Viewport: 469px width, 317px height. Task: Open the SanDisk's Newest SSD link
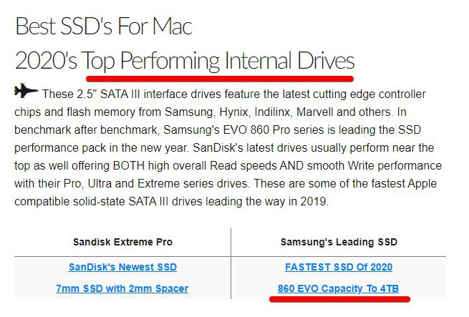click(x=122, y=268)
